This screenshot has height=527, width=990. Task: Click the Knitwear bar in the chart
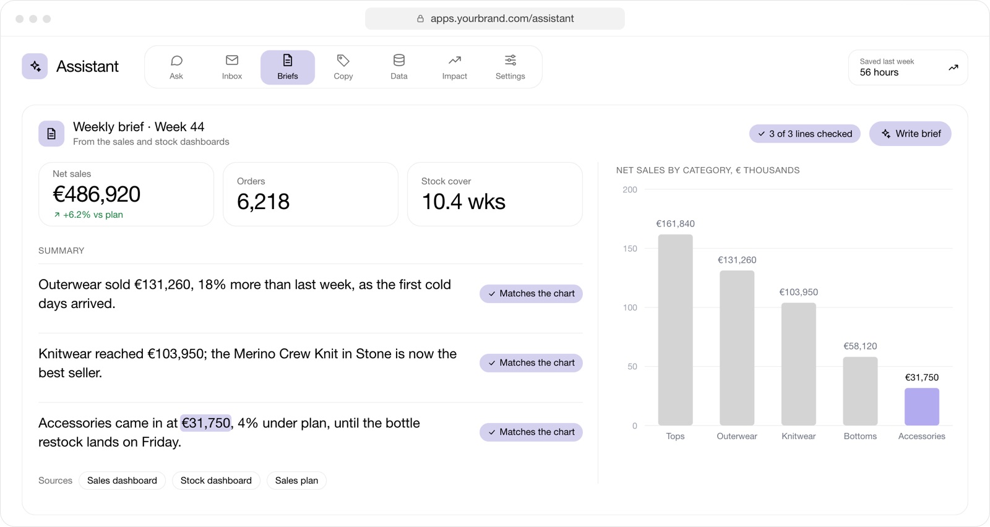tap(799, 364)
